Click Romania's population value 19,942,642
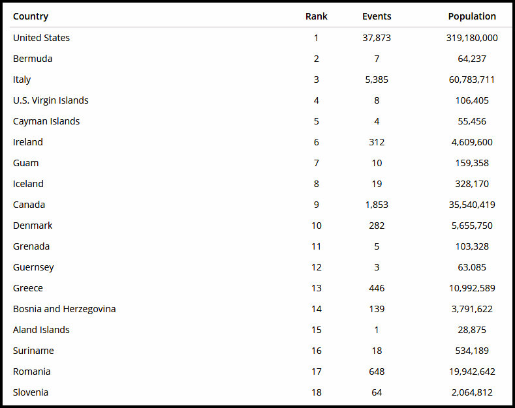515x408 pixels. [472, 372]
